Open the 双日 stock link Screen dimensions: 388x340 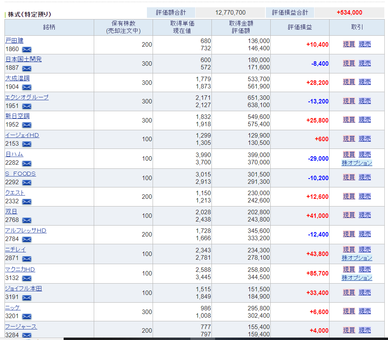click(x=11, y=211)
